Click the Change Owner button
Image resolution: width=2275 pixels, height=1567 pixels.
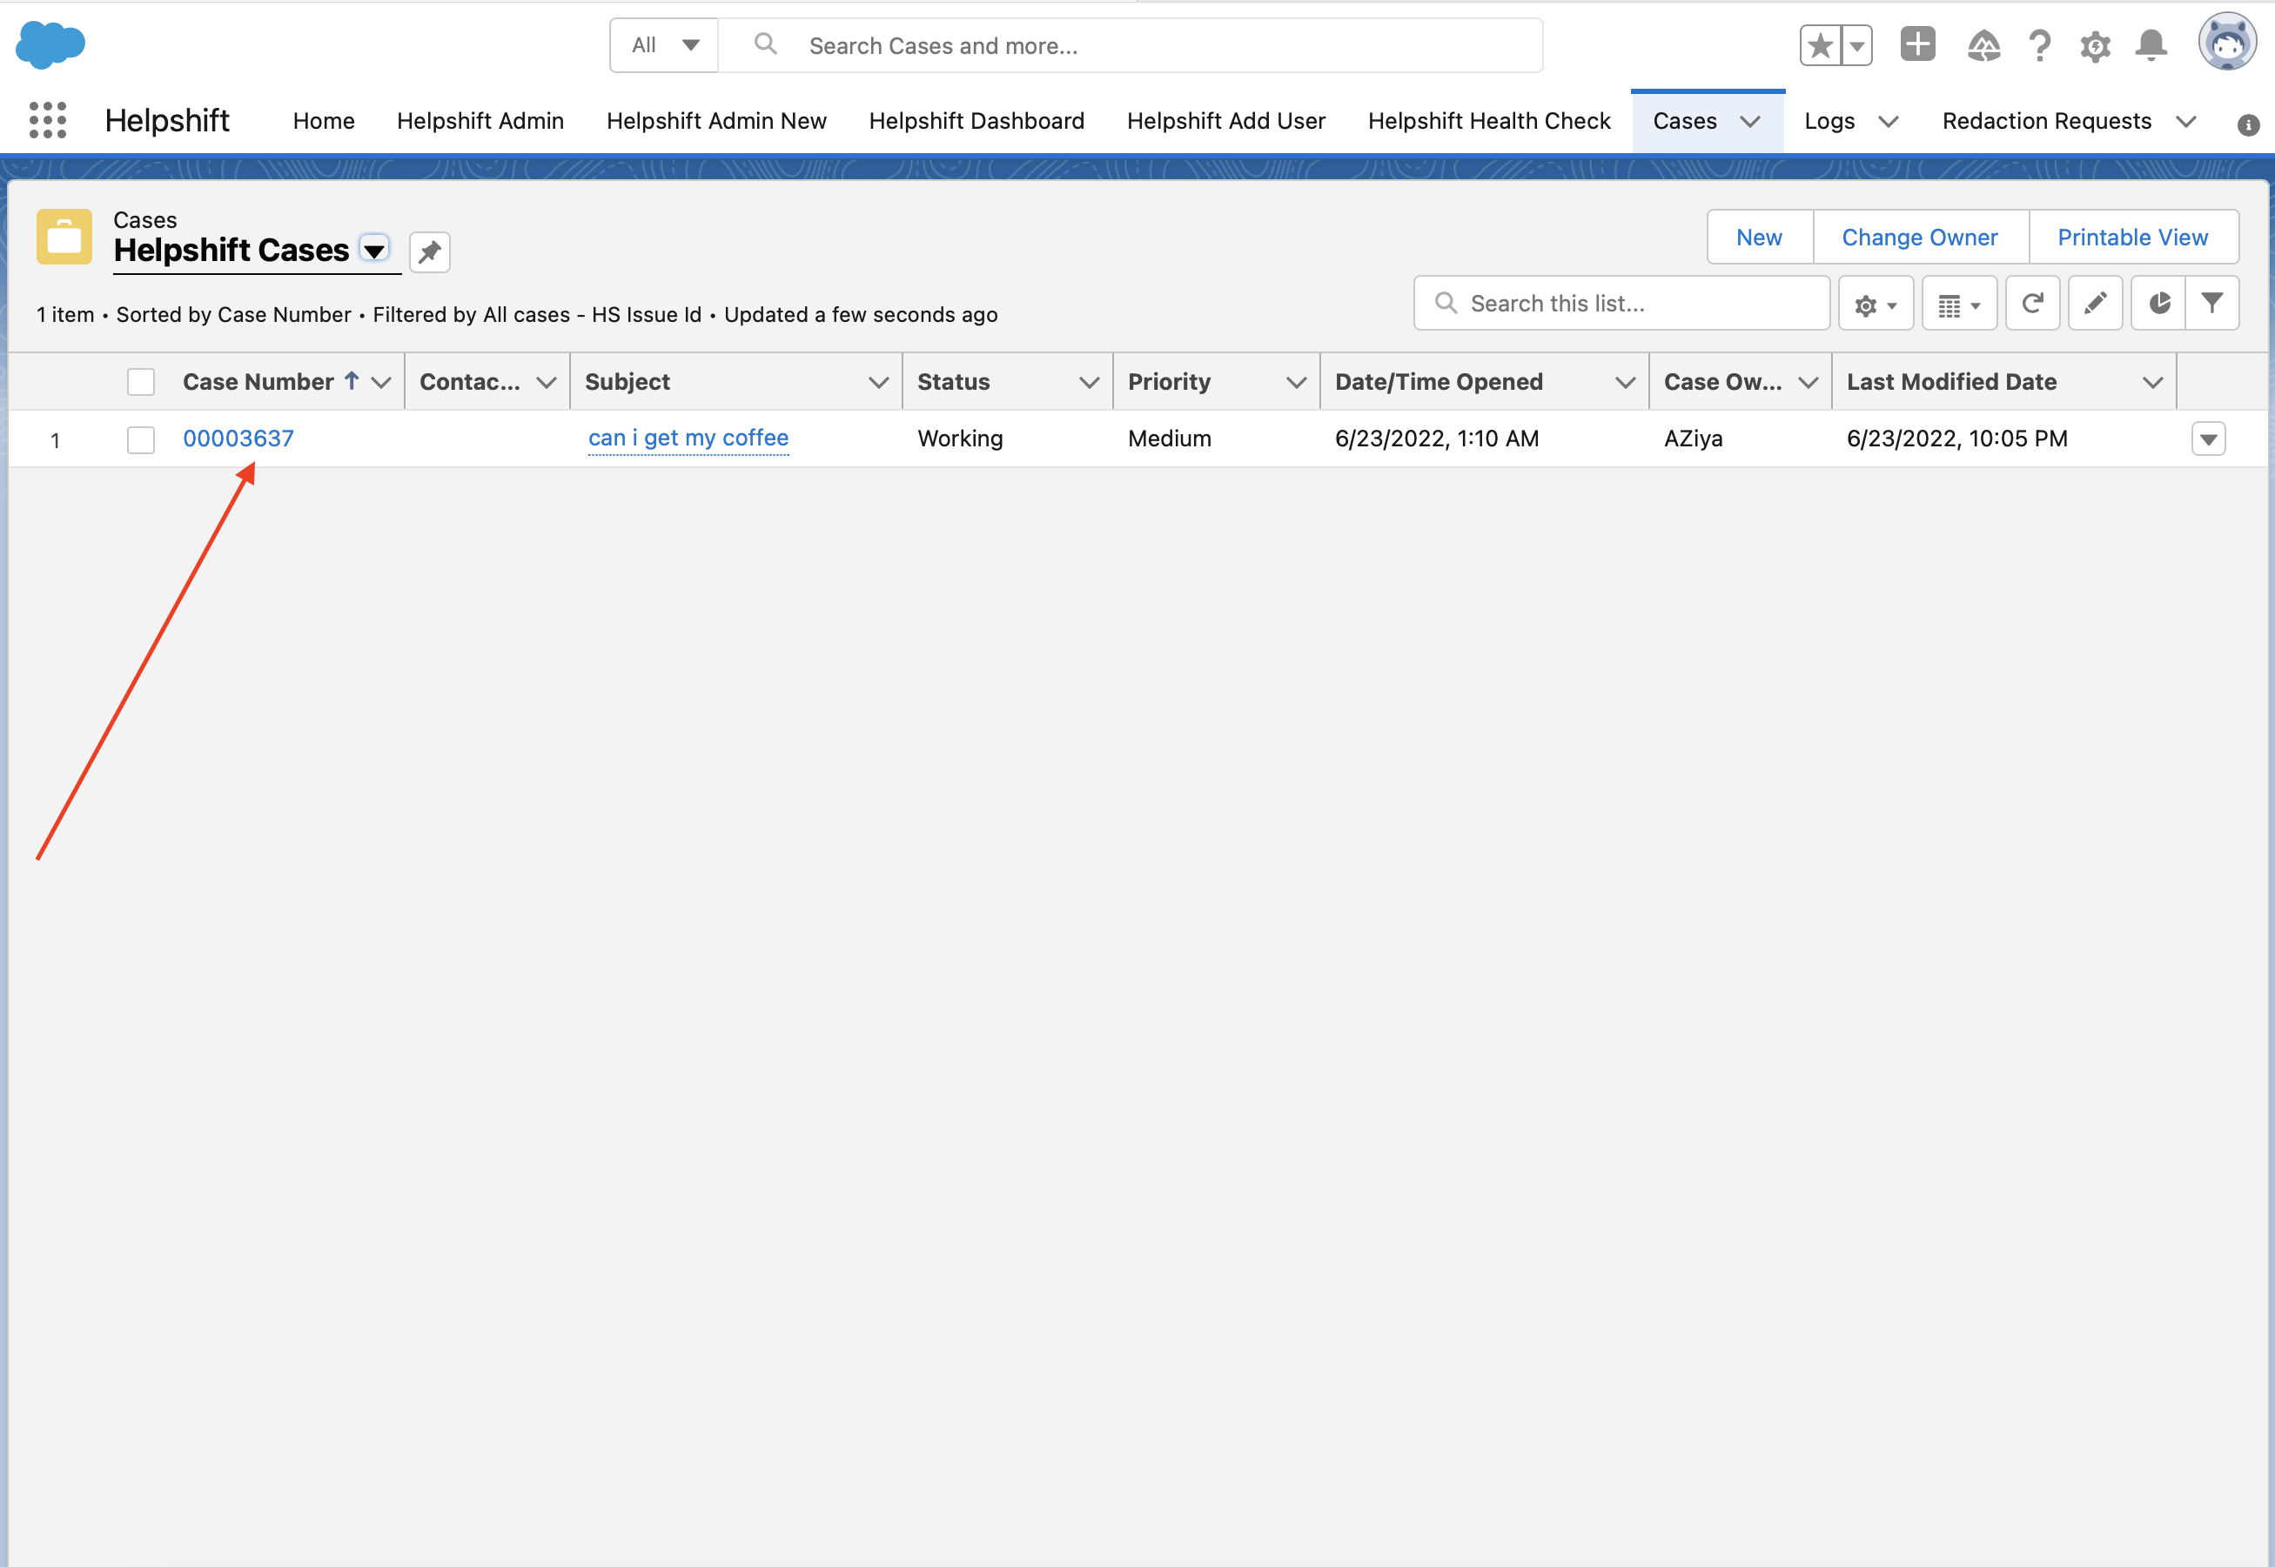[x=1918, y=238]
